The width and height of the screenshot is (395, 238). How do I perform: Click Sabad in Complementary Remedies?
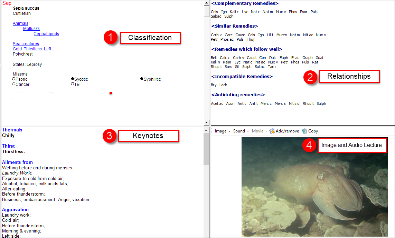click(216, 16)
